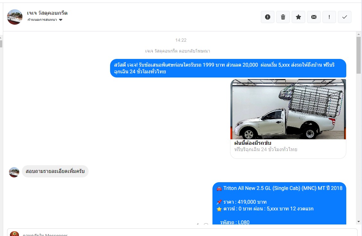This screenshot has width=362, height=236.
Task: Click chat scrollbar down arrow
Action: (358, 222)
